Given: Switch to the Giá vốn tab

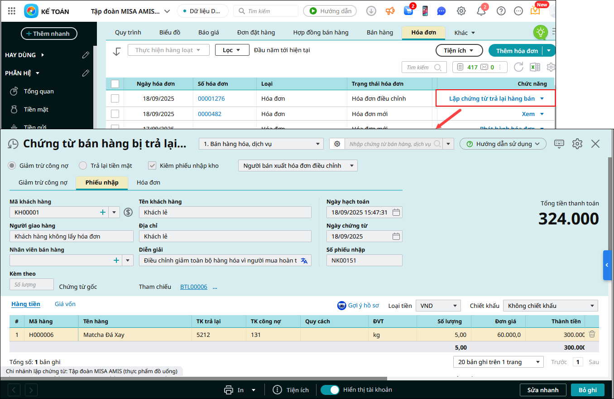Looking at the screenshot, I should pyautogui.click(x=65, y=304).
